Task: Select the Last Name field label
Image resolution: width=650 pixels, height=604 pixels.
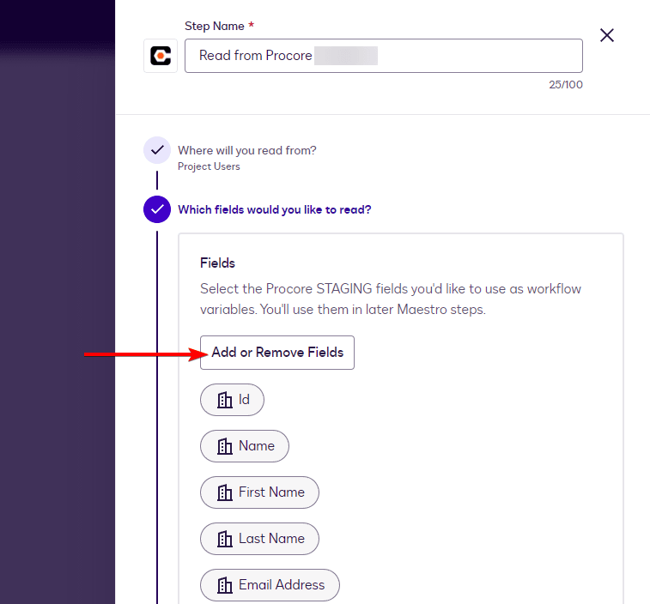Action: pyautogui.click(x=271, y=539)
